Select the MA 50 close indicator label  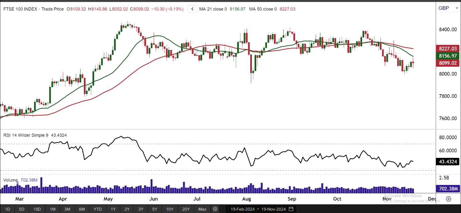(x=264, y=9)
